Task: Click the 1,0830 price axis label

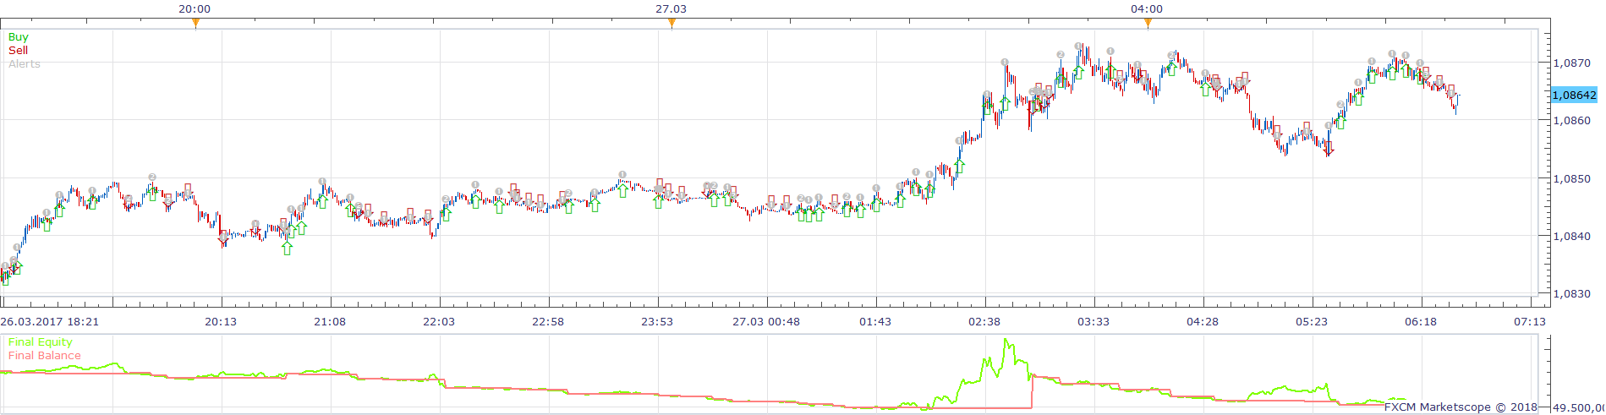Action: click(1571, 294)
